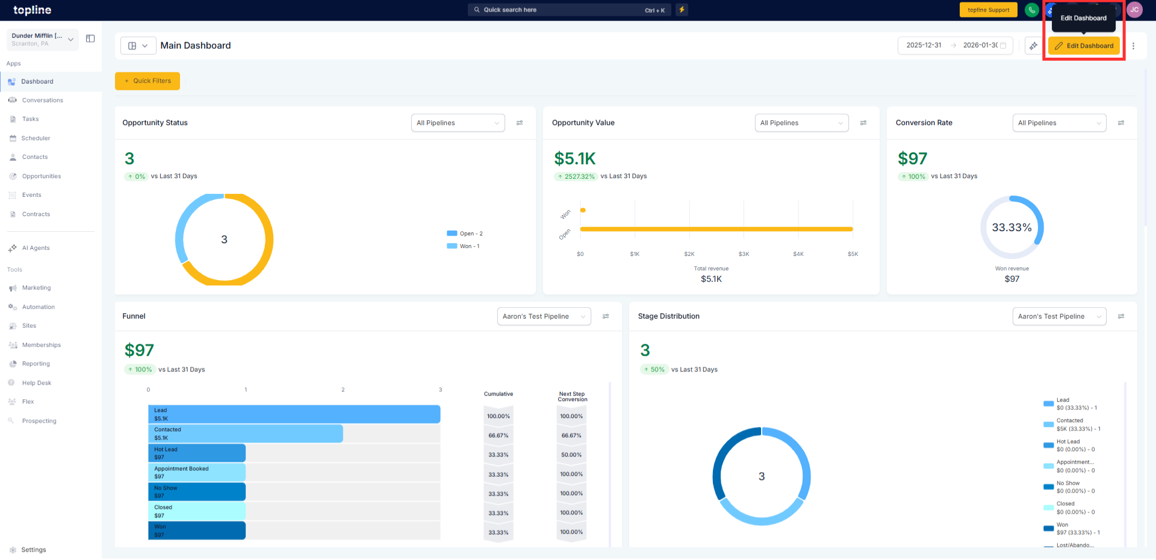Open Aaron's Test Pipeline dropdown in Funnel
1156x560 pixels.
(x=544, y=316)
